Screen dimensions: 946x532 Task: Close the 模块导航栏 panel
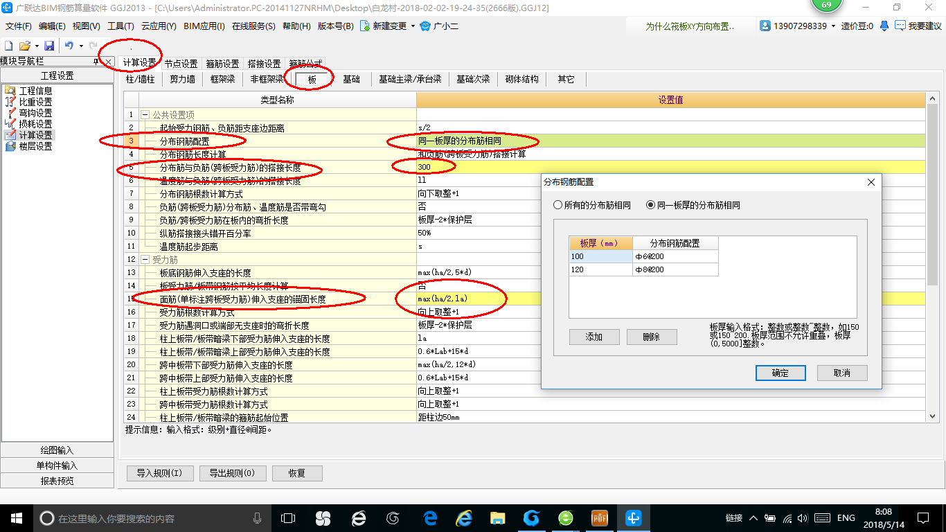(109, 62)
